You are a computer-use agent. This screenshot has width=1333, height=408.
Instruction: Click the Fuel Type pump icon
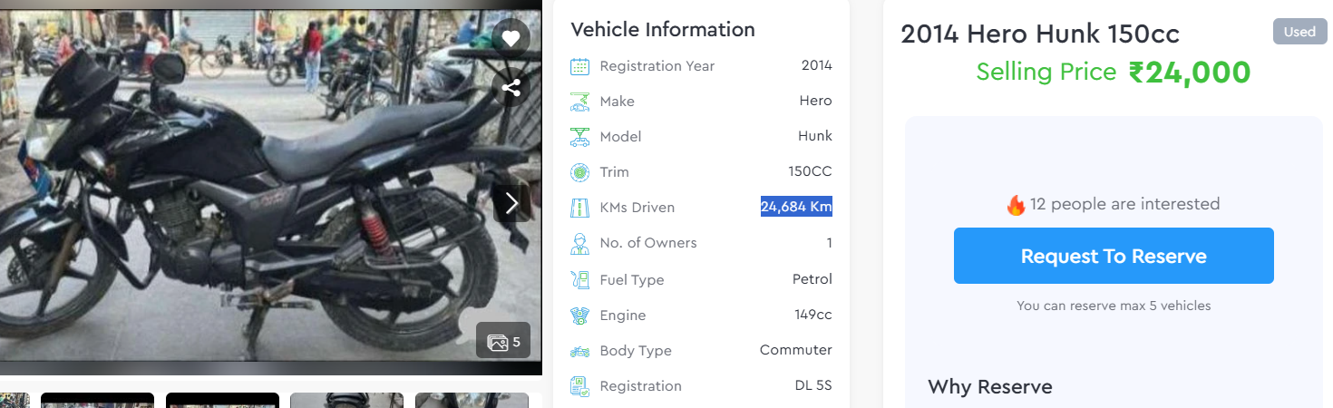579,280
